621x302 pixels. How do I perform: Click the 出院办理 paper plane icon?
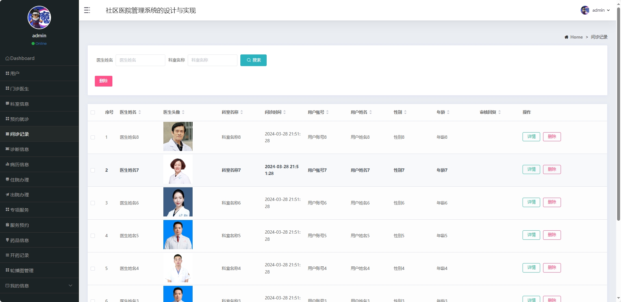click(x=7, y=195)
